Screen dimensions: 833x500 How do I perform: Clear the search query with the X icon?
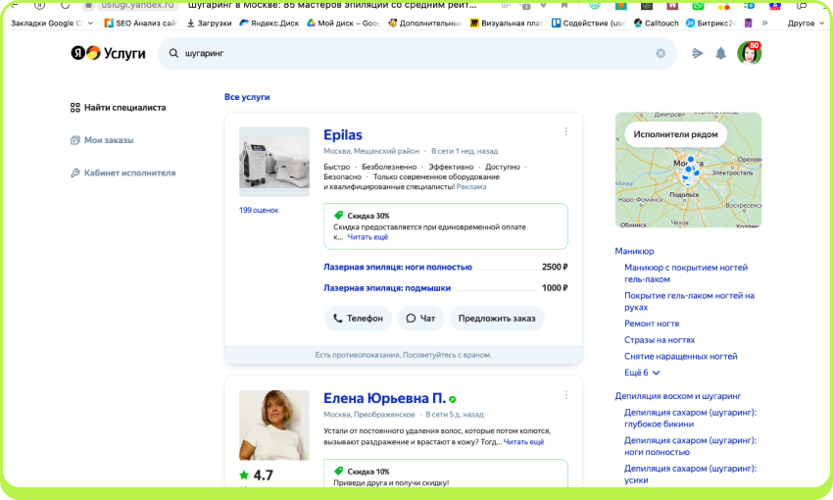pos(661,53)
